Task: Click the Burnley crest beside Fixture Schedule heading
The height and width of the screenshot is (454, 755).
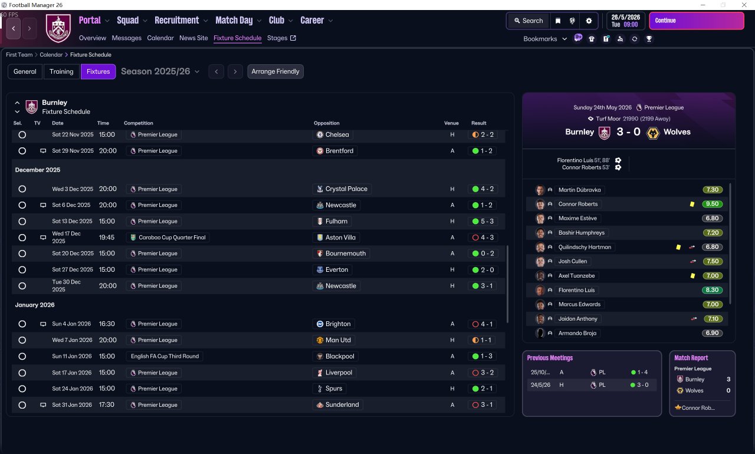Action: [32, 107]
